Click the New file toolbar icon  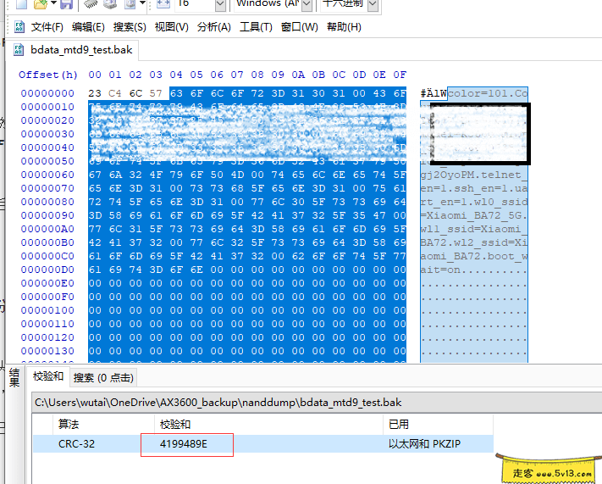coord(21,4)
